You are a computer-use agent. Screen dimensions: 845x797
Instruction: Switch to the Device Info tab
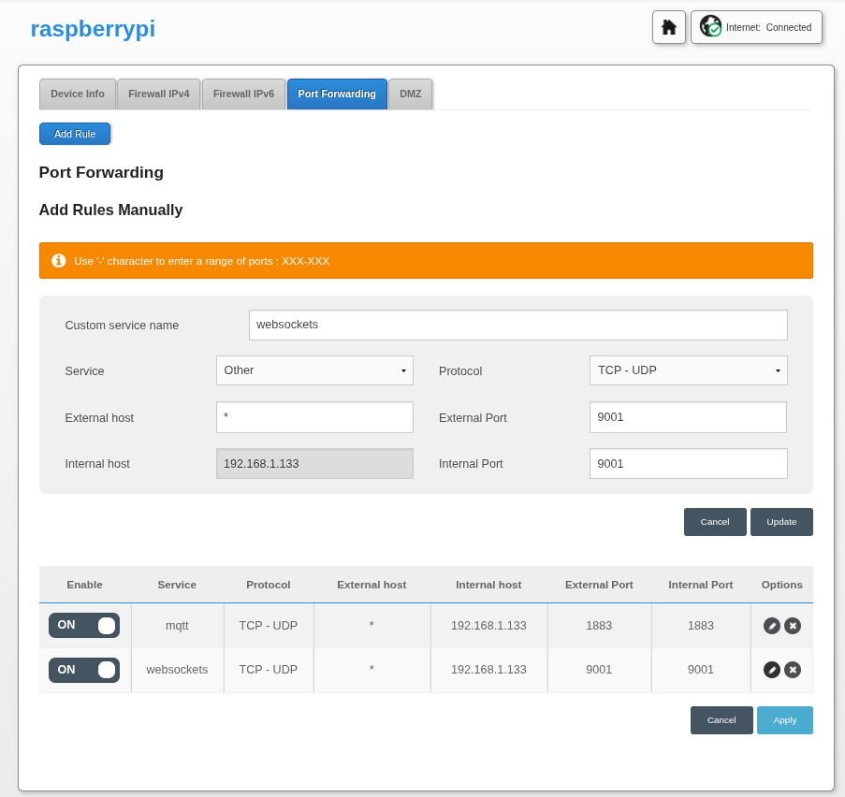[78, 94]
